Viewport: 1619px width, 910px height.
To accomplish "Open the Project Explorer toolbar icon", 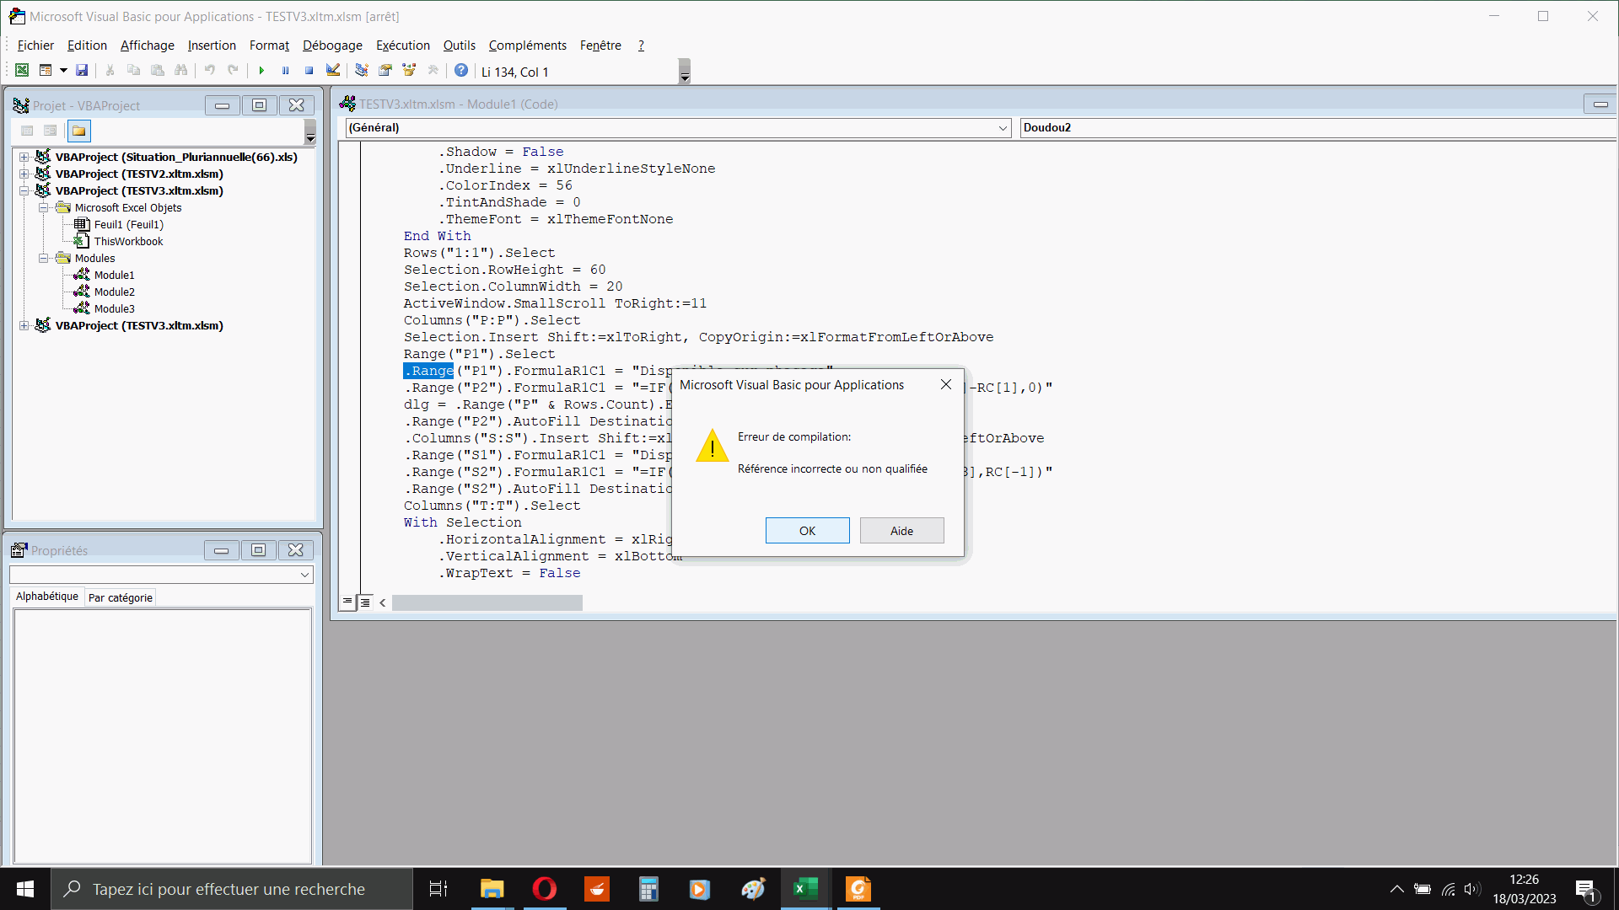I will pos(362,71).
